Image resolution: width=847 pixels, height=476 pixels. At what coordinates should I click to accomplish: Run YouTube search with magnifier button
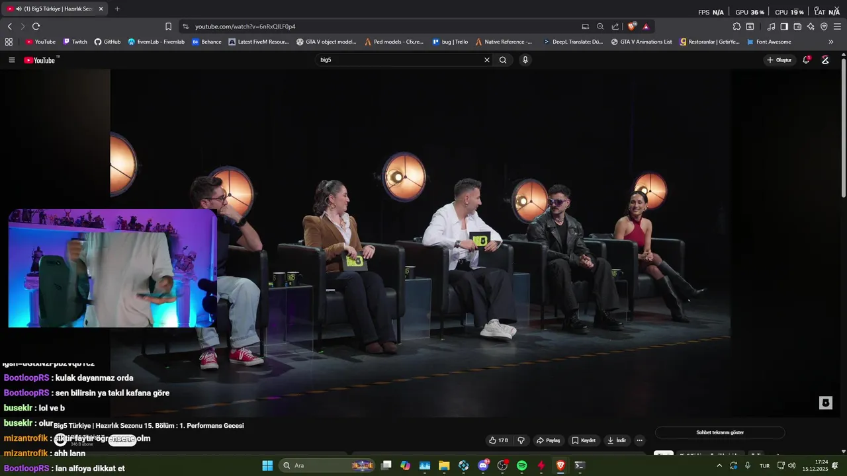click(503, 59)
